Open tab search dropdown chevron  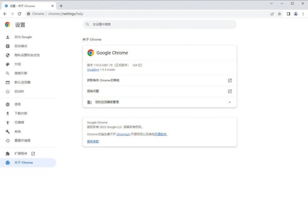coord(271,3)
